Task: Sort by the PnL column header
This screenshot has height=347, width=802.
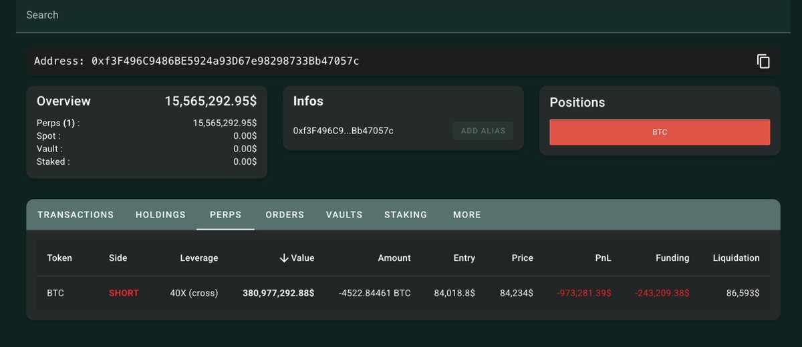Action: click(603, 258)
